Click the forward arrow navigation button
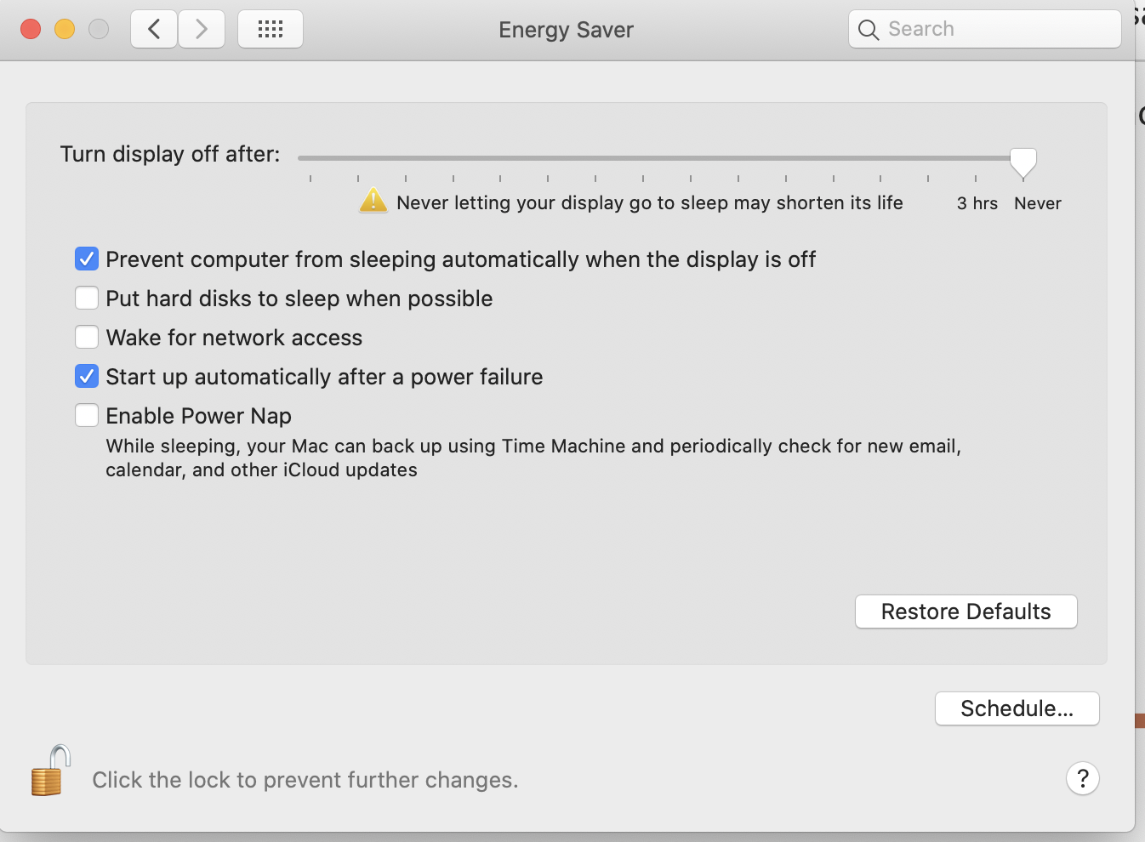This screenshot has height=842, width=1145. [x=202, y=30]
